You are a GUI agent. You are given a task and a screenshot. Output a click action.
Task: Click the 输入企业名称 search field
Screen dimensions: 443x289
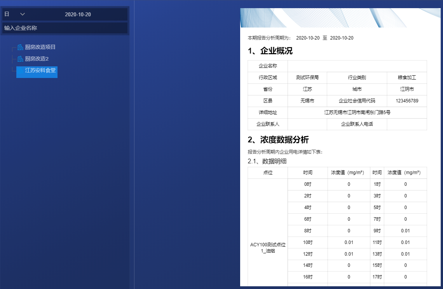tap(65, 28)
